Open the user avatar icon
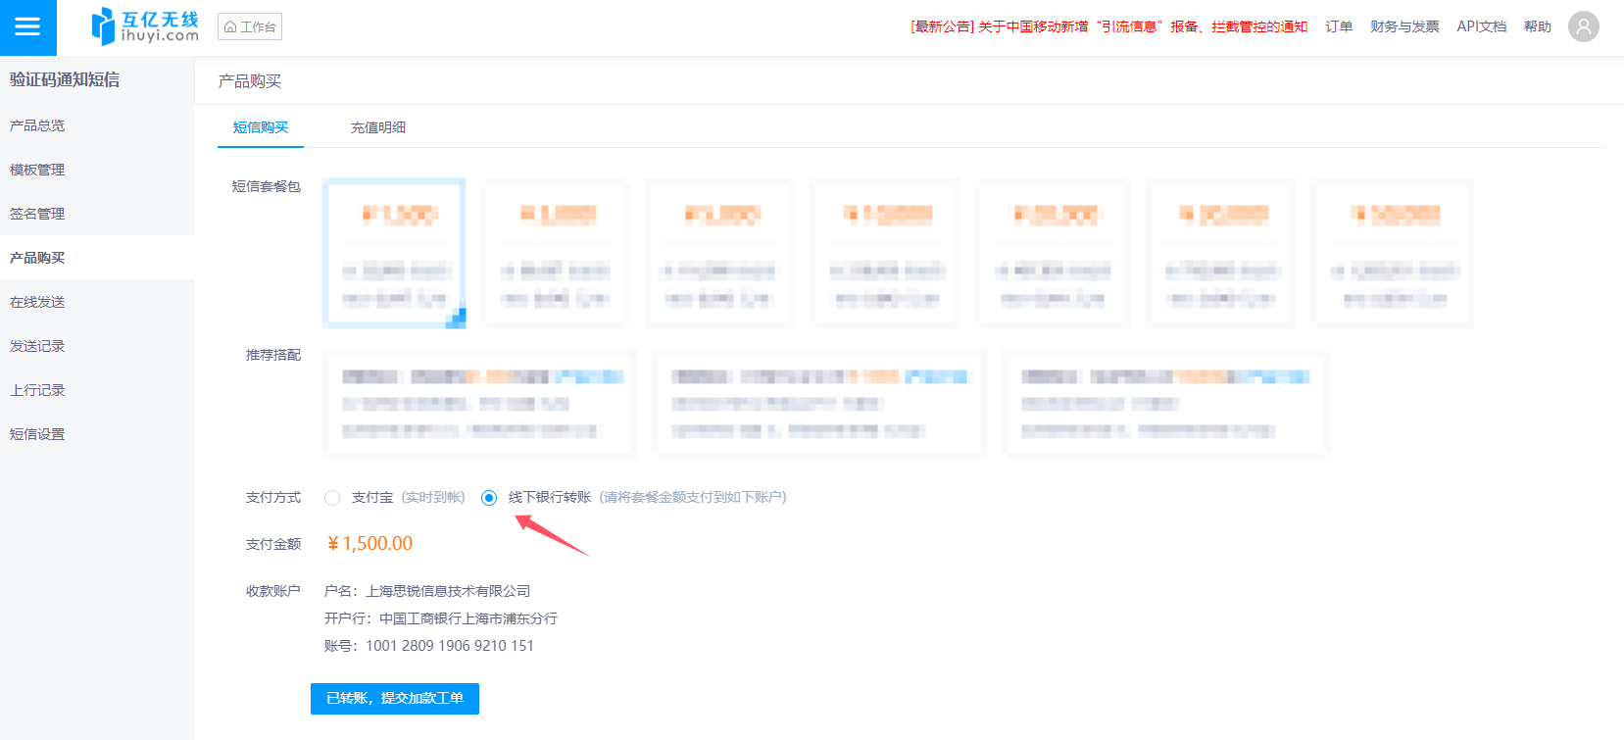The image size is (1624, 740). 1583,26
